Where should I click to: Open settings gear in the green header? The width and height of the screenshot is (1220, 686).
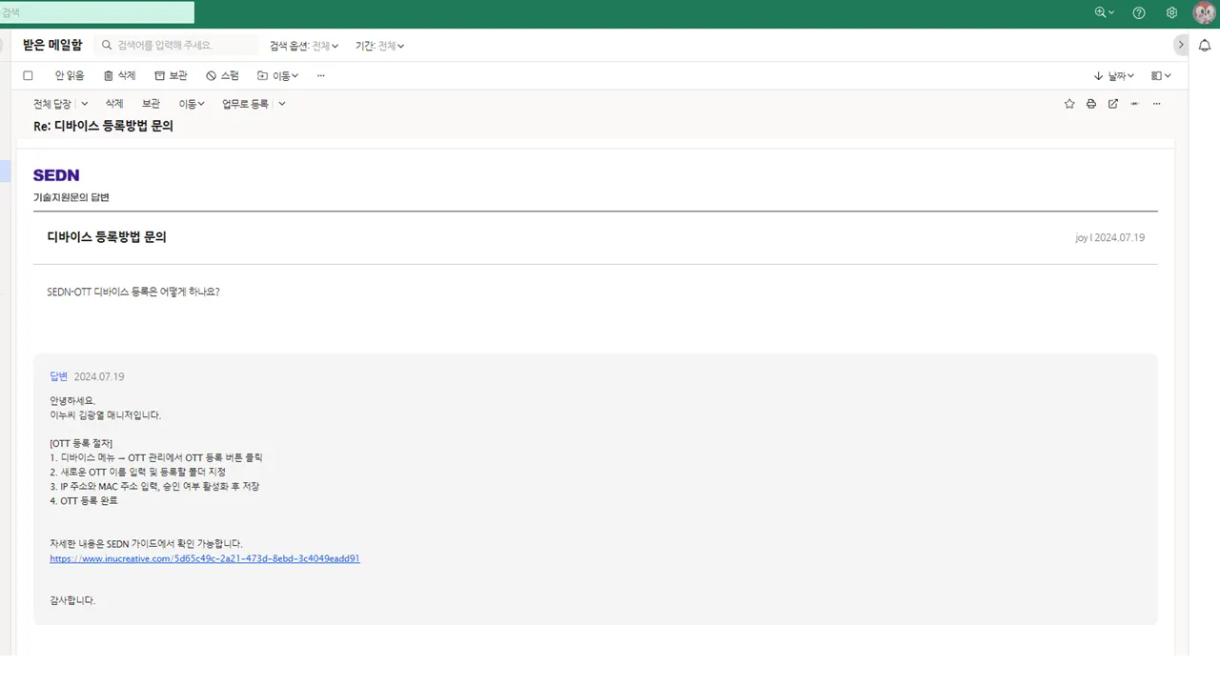click(1171, 13)
